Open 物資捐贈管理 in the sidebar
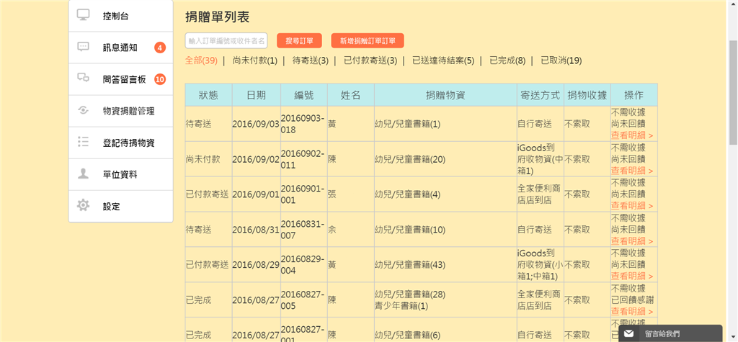 [121, 111]
